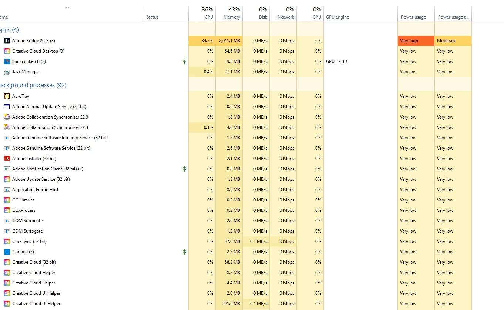
Task: Select the Background processes (92) group heading
Action: pos(33,85)
